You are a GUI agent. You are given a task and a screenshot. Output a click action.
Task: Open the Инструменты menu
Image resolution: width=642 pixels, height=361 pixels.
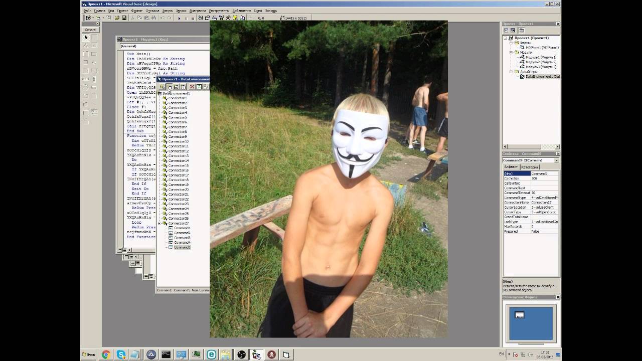[219, 11]
